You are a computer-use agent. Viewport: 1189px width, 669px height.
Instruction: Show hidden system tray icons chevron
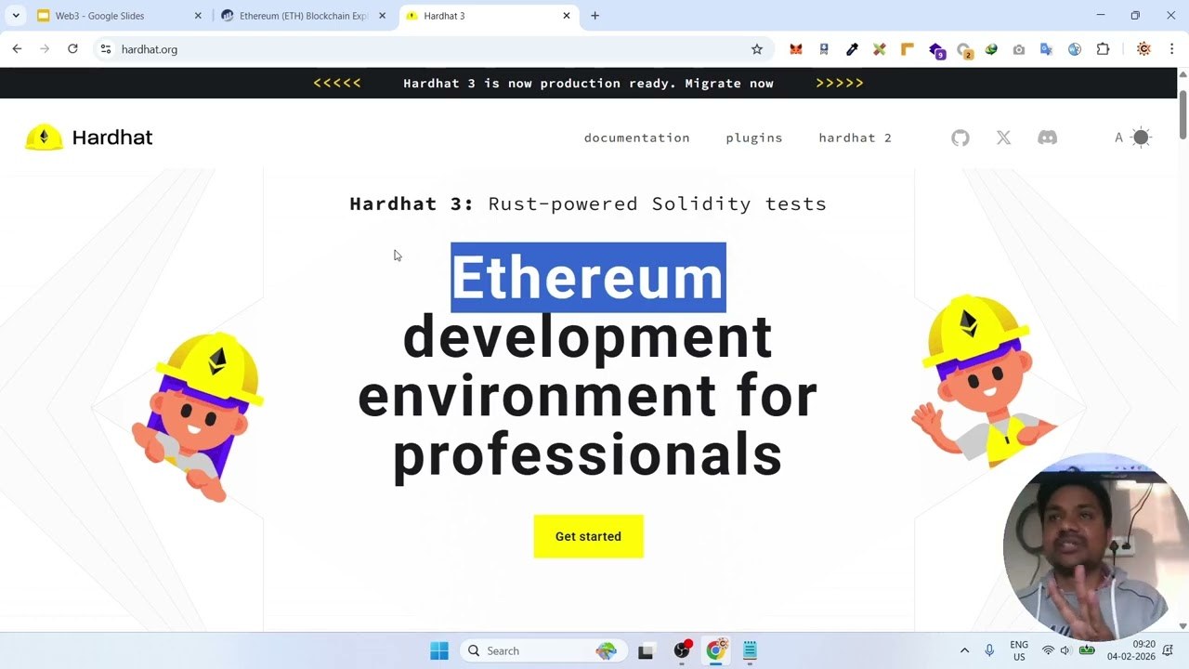(x=964, y=651)
